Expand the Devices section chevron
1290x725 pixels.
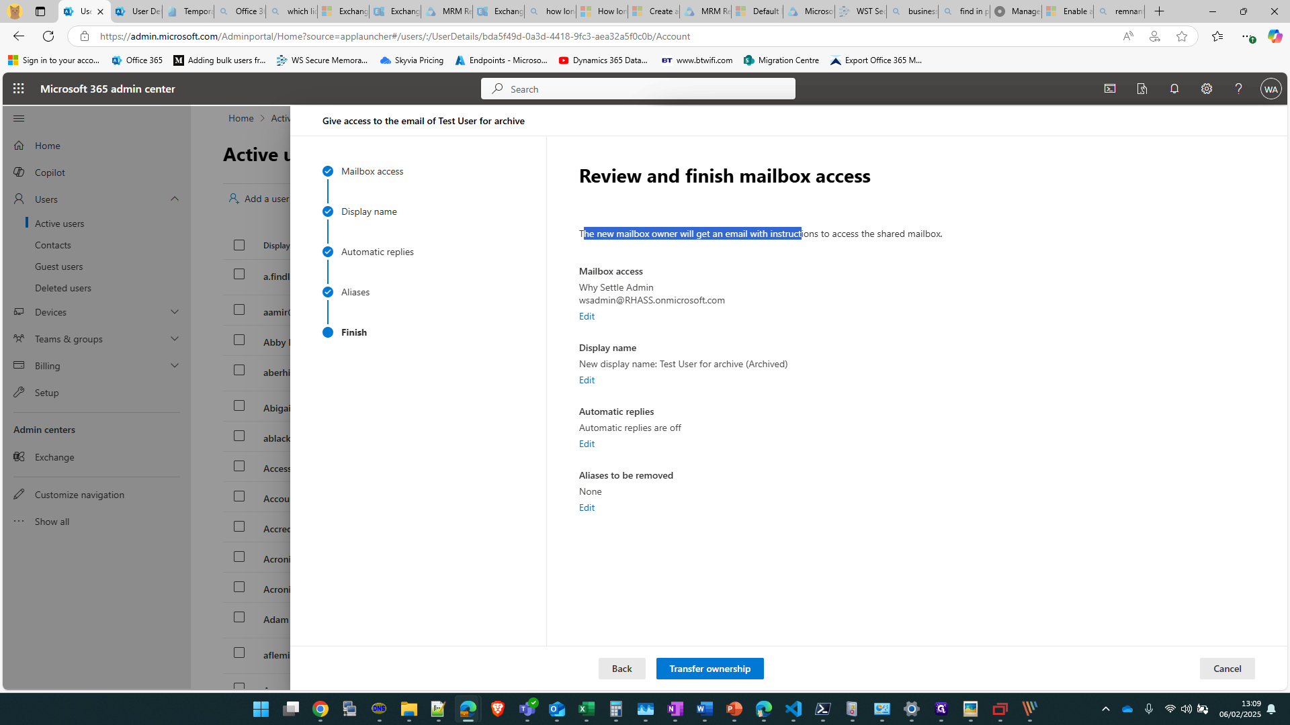point(175,311)
